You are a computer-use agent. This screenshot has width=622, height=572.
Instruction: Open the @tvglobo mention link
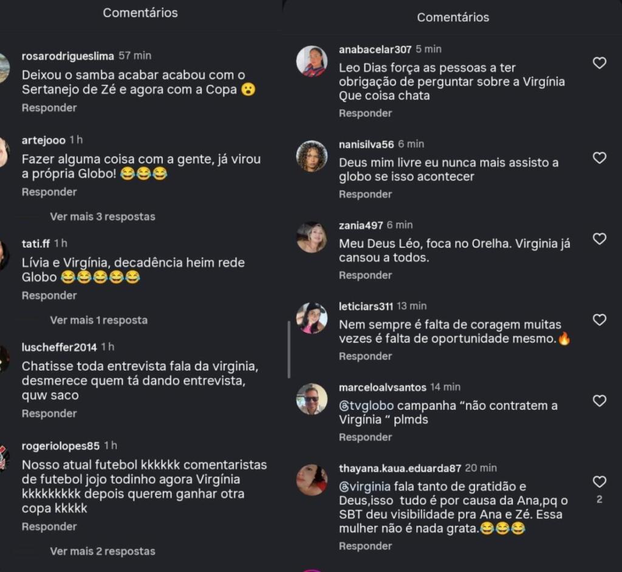pyautogui.click(x=366, y=406)
